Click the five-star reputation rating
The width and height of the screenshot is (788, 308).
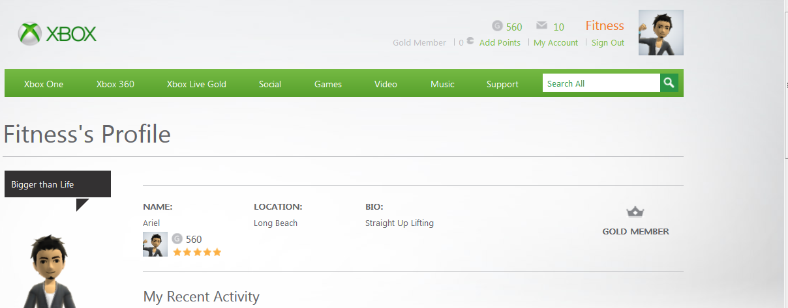(197, 252)
